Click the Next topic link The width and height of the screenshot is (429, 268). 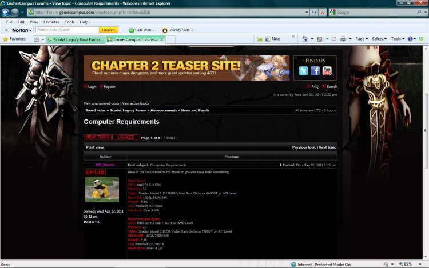pyautogui.click(x=327, y=147)
